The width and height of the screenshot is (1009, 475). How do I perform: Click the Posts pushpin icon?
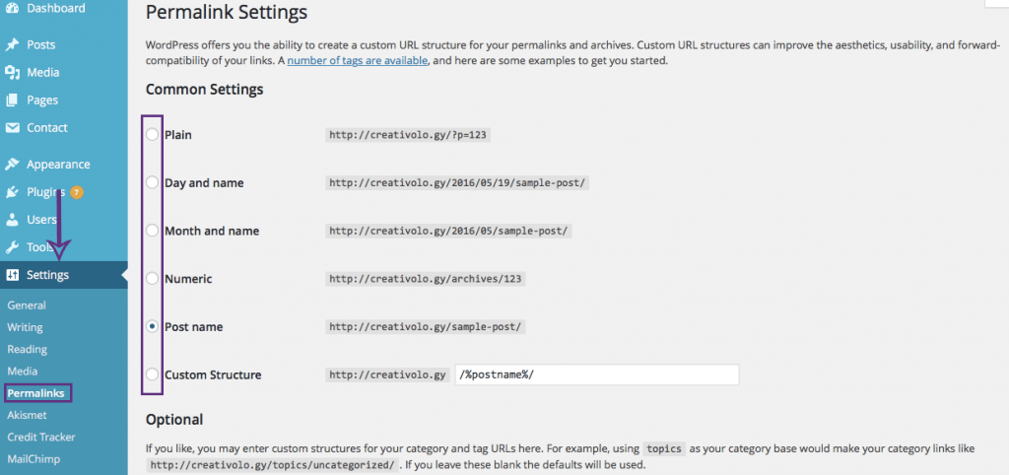[12, 45]
